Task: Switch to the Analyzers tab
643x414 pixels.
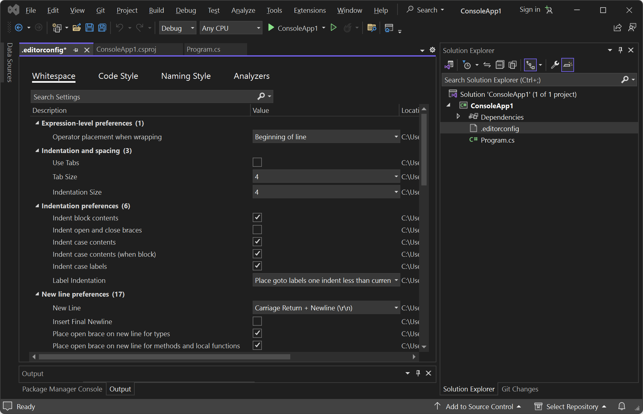Action: pyautogui.click(x=251, y=76)
